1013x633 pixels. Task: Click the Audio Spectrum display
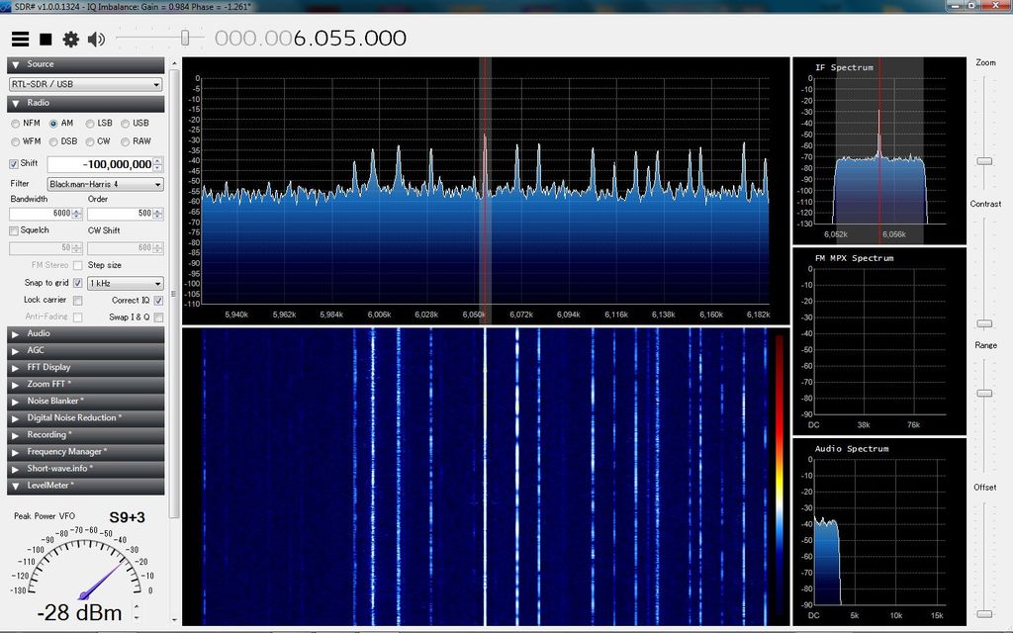click(879, 531)
